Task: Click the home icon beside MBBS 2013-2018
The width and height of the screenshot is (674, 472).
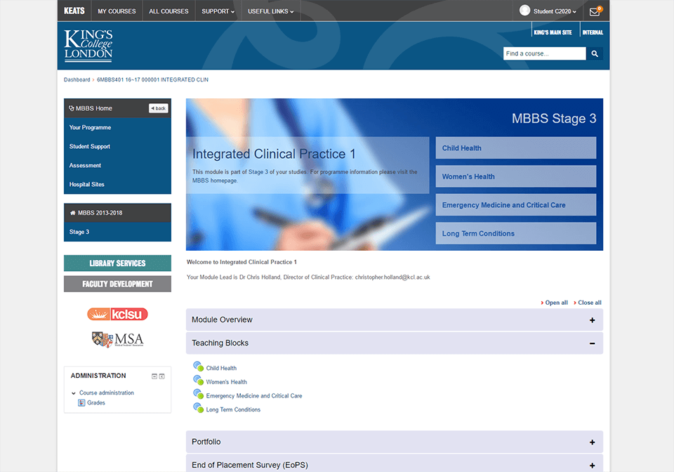Action: pyautogui.click(x=72, y=213)
